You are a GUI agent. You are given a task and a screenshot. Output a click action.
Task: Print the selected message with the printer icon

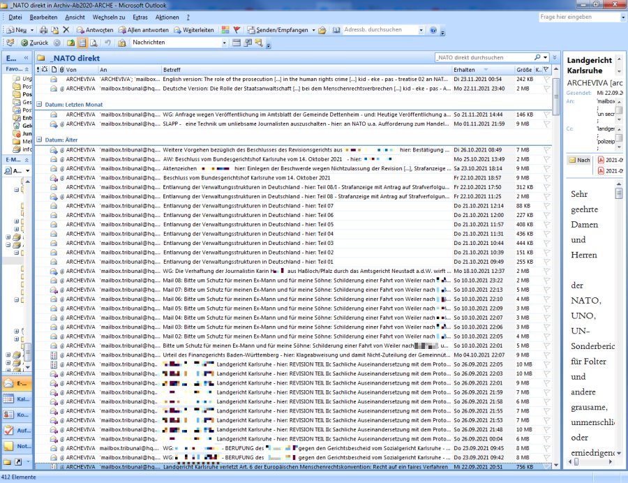[44, 30]
